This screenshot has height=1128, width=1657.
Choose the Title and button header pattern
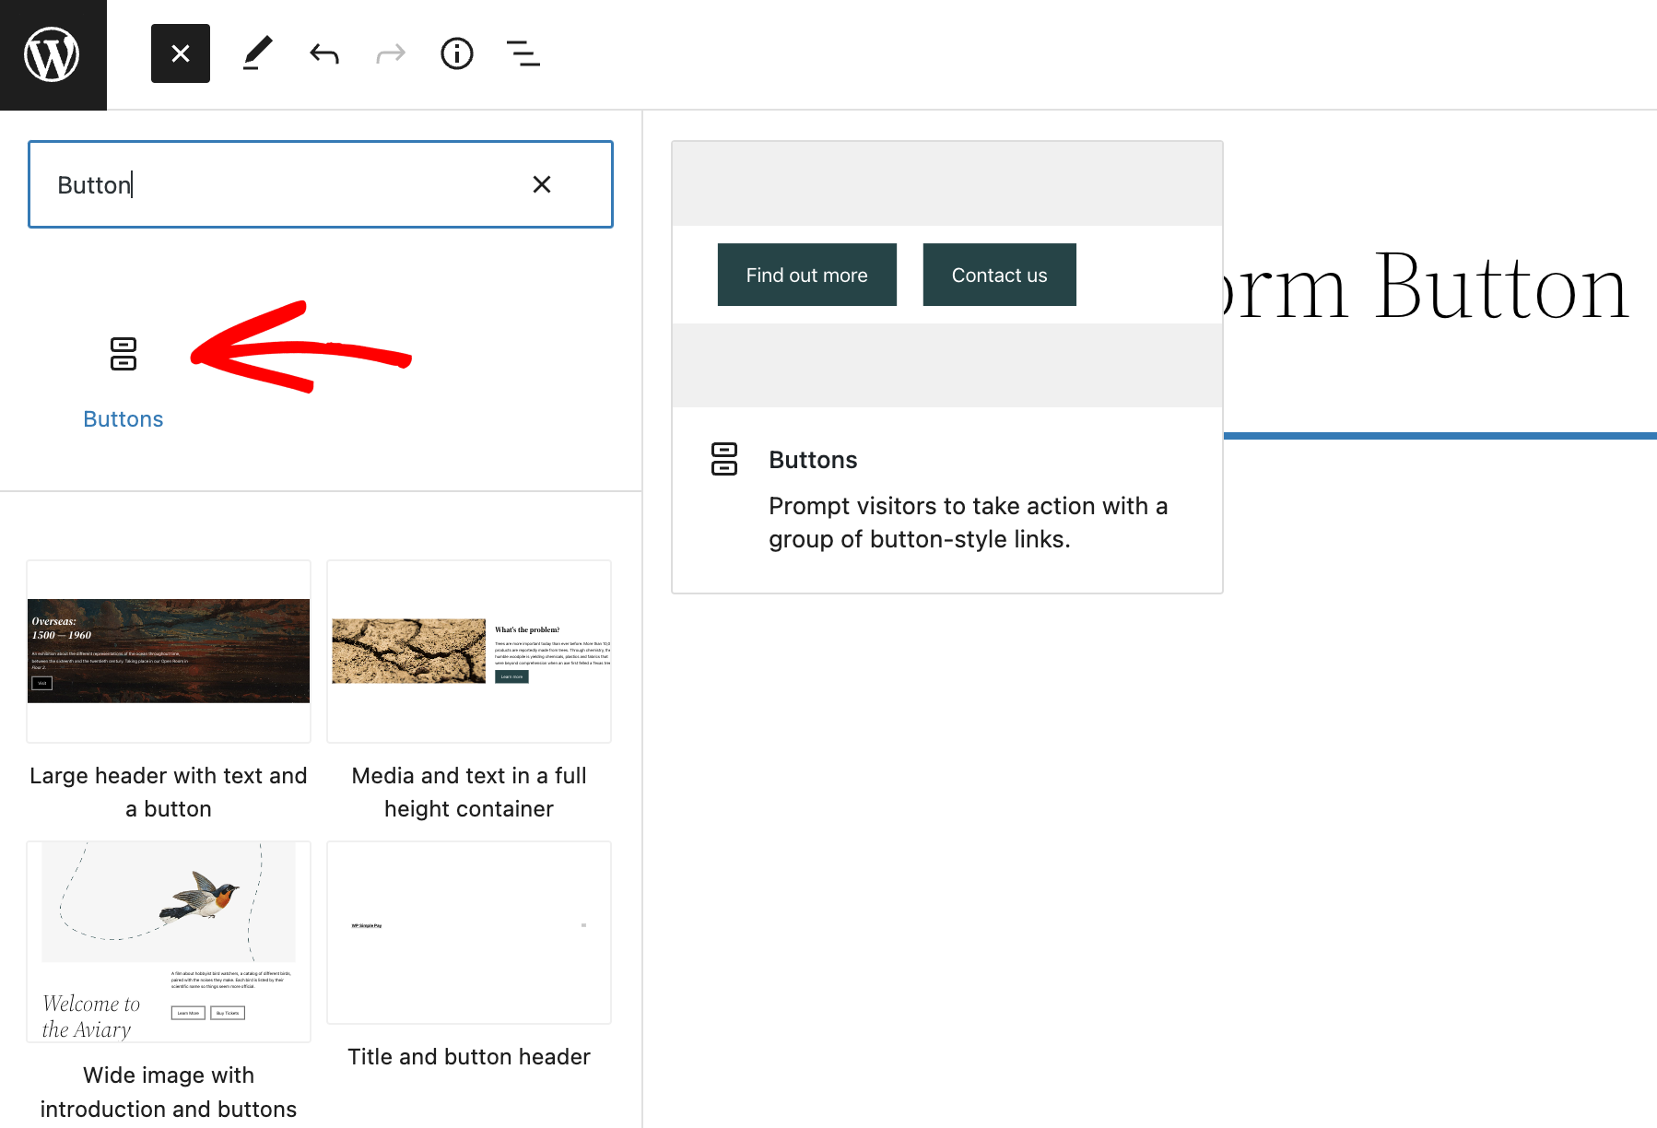click(469, 932)
